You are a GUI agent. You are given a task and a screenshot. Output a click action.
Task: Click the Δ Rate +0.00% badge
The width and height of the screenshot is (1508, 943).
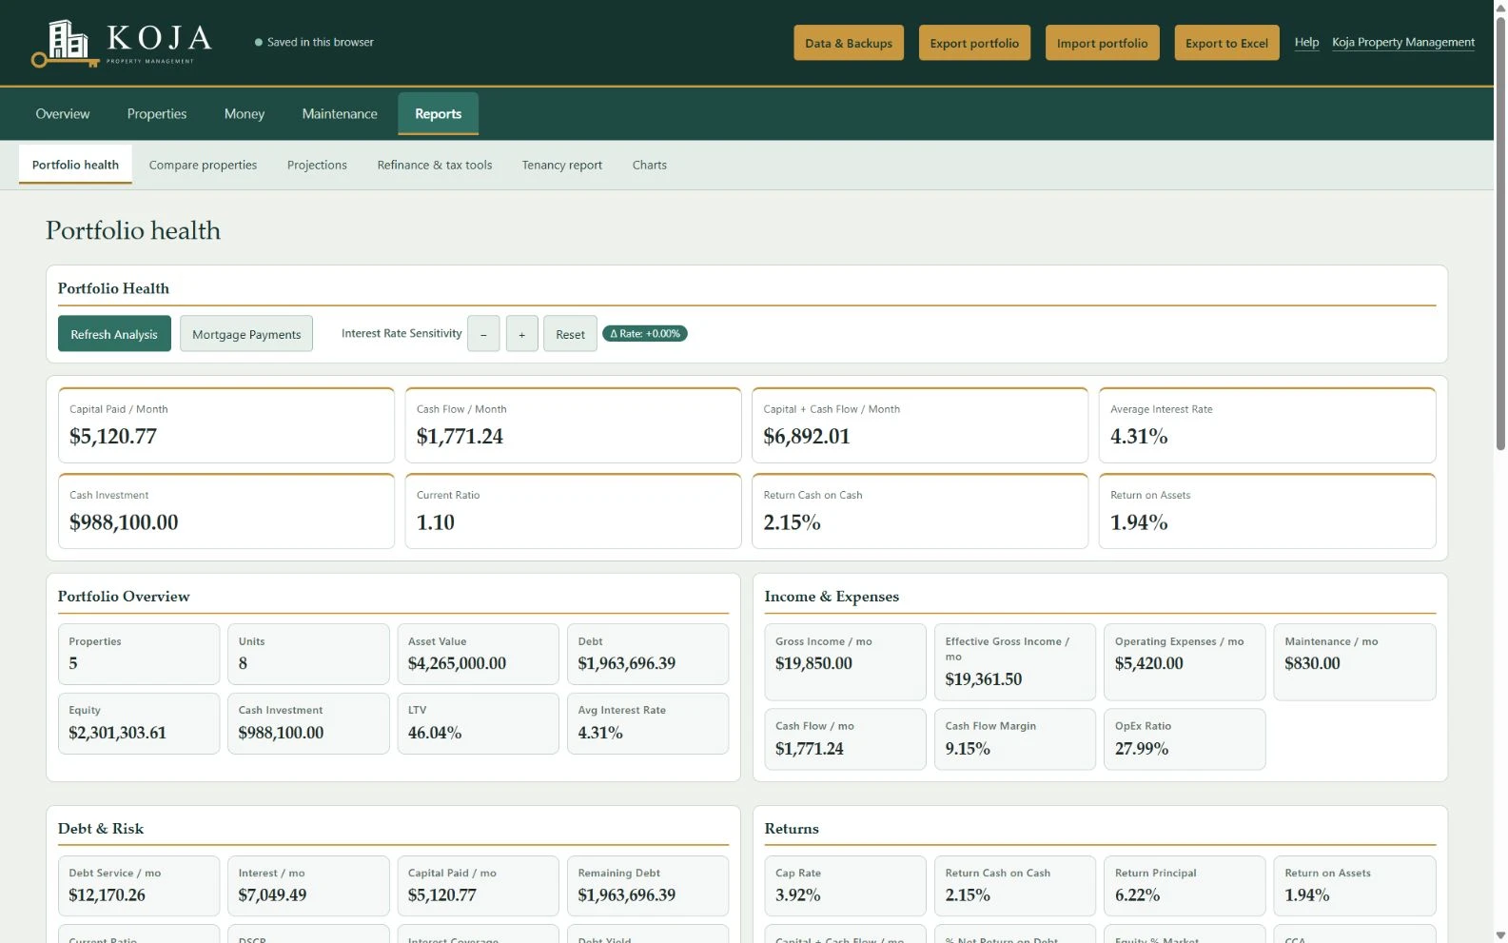pos(645,334)
